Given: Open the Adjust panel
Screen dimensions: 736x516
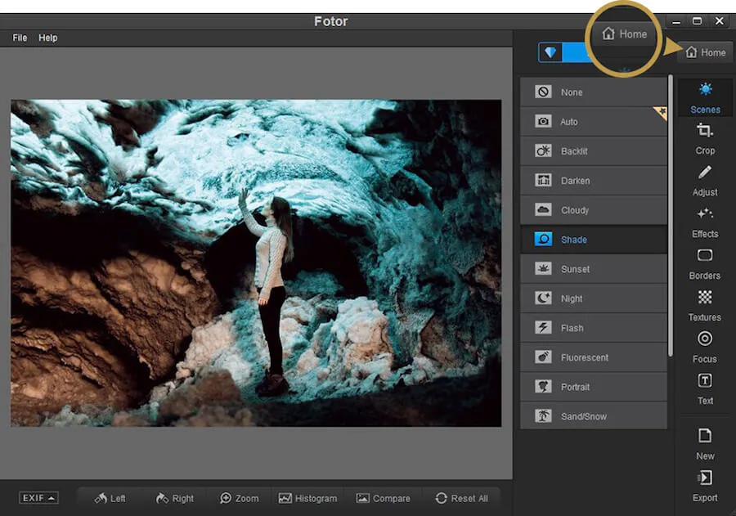Looking at the screenshot, I should coord(704,182).
